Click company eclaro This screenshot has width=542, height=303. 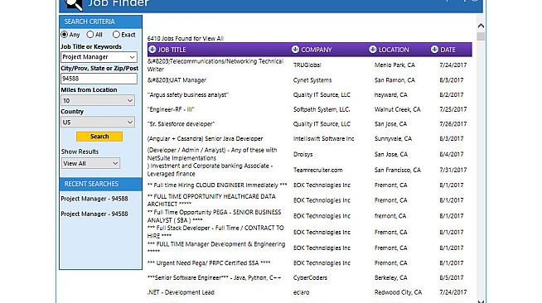[302, 292]
